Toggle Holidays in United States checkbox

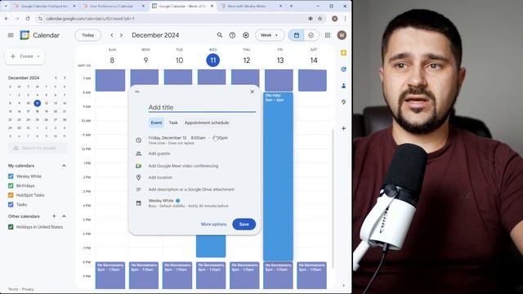pos(11,227)
